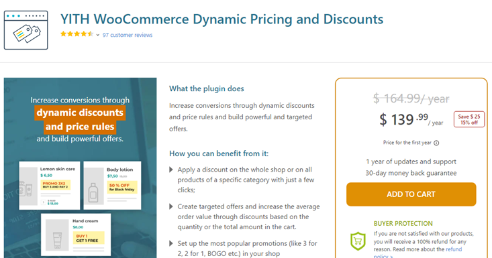Add the plugin to cart
Screen dimensions: 492x258
tap(411, 194)
